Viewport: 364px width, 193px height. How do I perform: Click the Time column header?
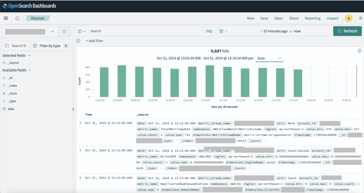tap(89, 114)
